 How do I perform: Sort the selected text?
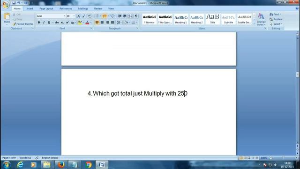[130, 16]
